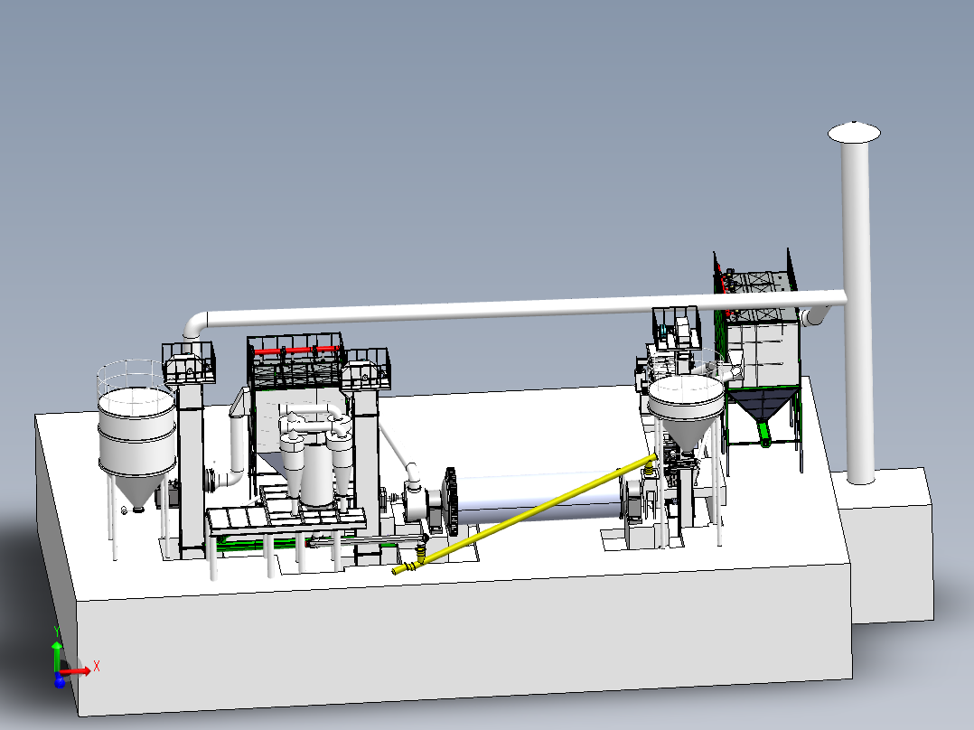Select the tall chimney stack
Viewport: 974px width, 730px height.
(858, 311)
